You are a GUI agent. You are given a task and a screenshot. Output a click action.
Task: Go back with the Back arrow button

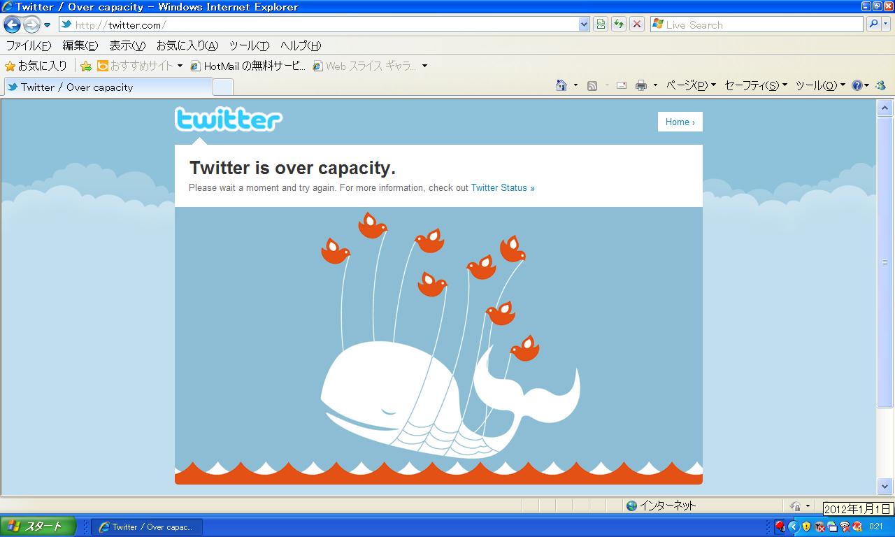12,25
